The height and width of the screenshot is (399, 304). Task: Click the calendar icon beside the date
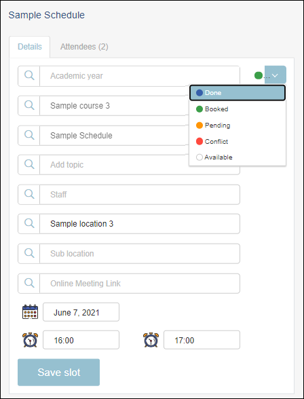[x=30, y=311]
